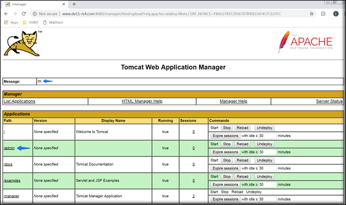Click Expire sessions for the root application

[225, 136]
